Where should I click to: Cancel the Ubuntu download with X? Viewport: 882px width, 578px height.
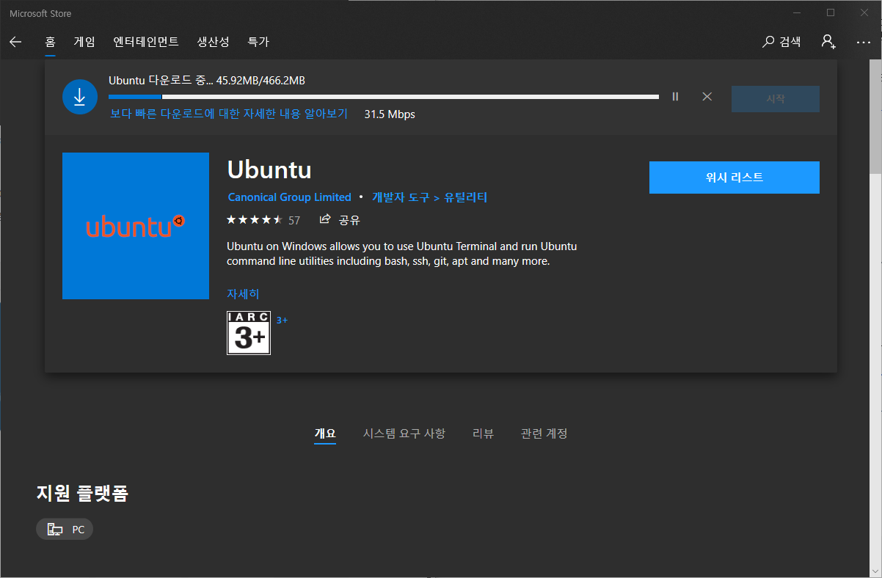pyautogui.click(x=707, y=97)
